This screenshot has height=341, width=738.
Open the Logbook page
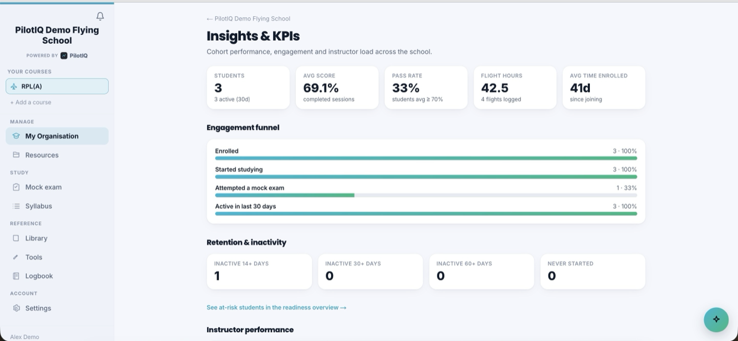coord(57,276)
